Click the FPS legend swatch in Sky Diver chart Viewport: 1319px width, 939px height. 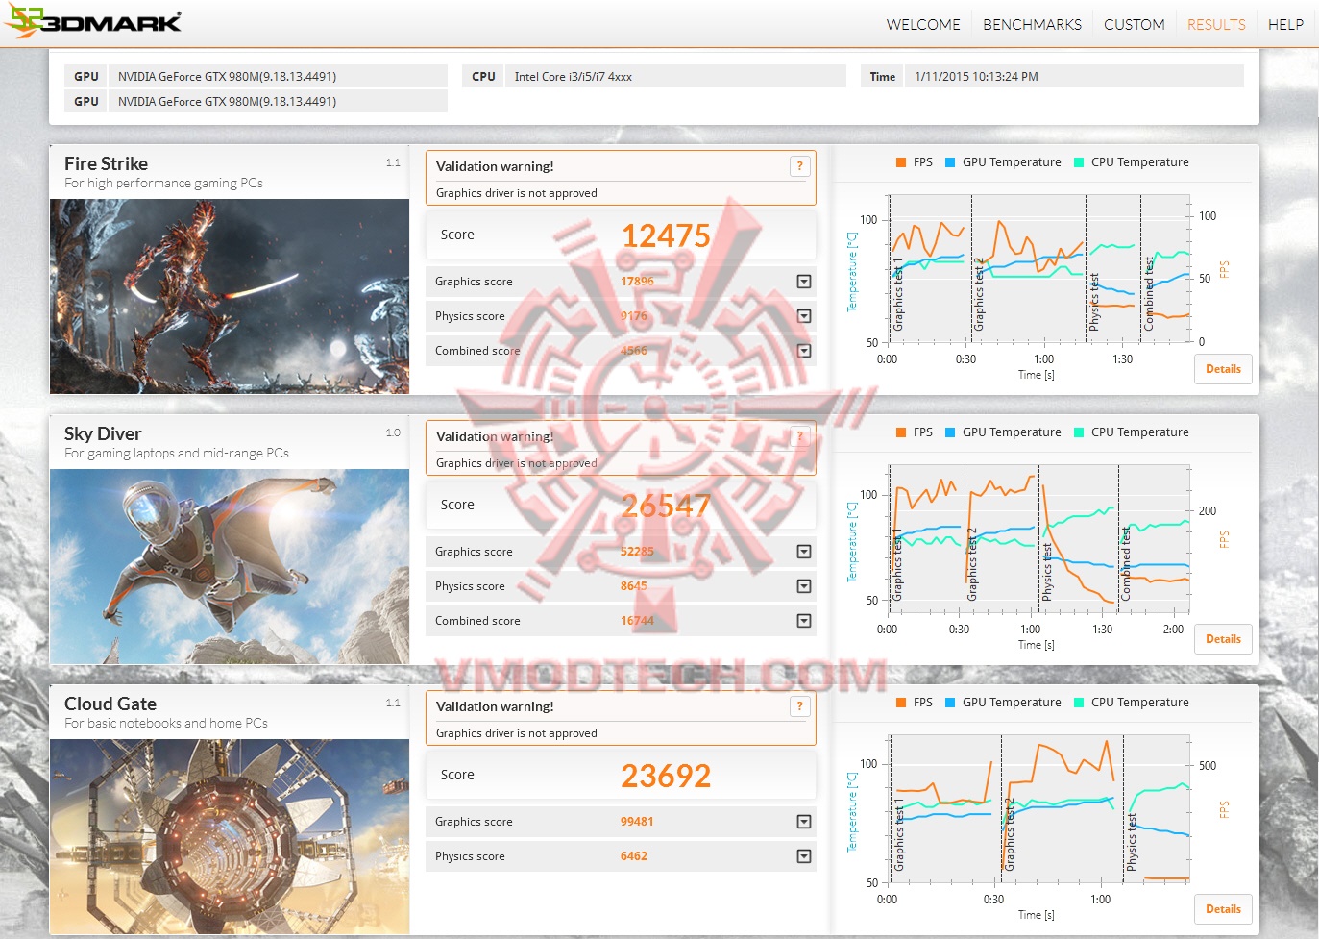(x=901, y=432)
